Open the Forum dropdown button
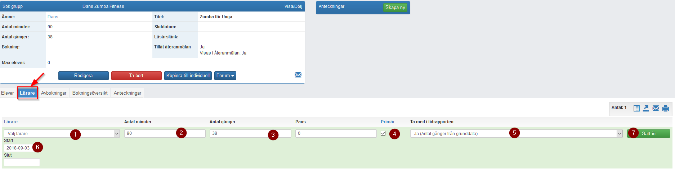This screenshot has width=675, height=171. click(x=225, y=76)
